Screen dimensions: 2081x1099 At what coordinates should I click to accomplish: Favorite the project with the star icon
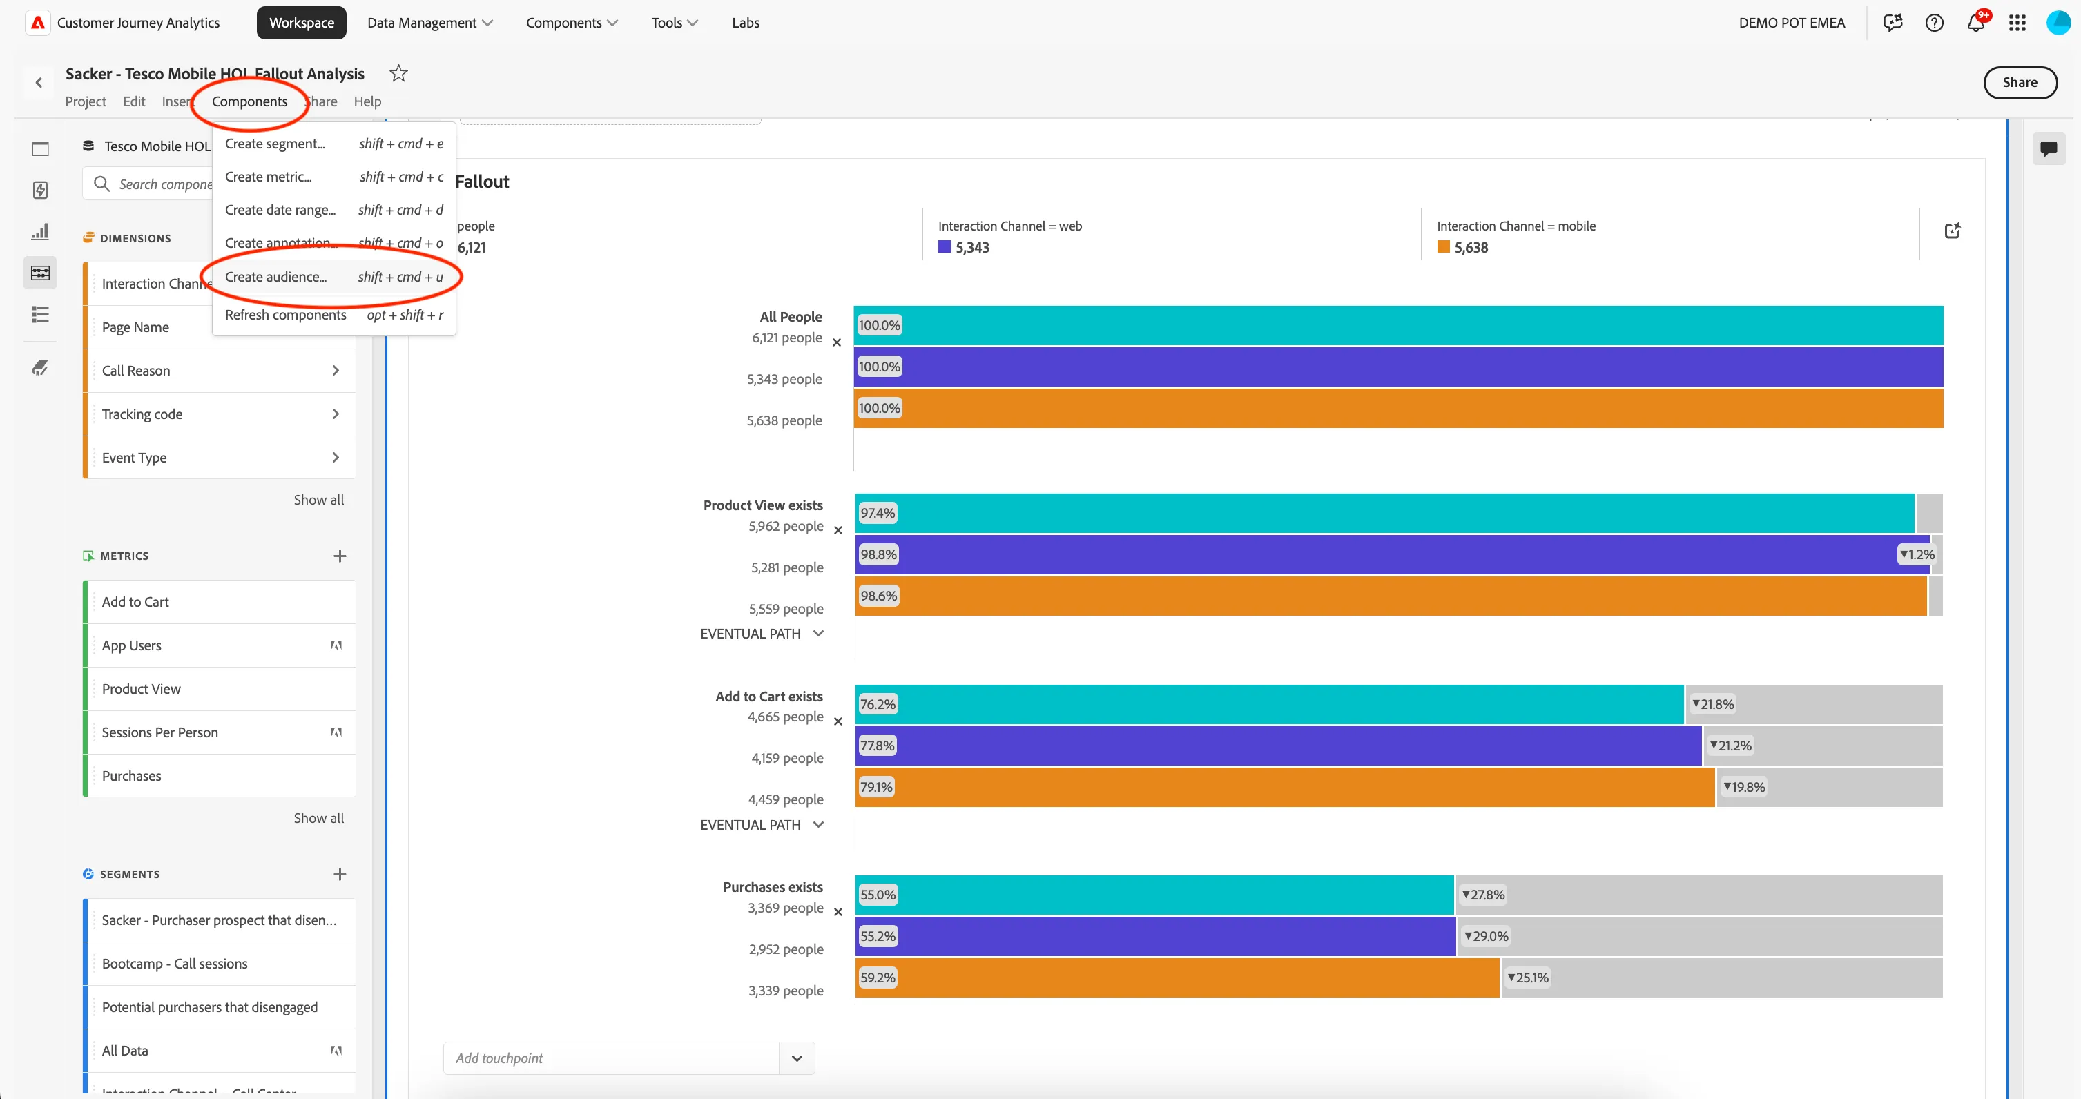398,73
